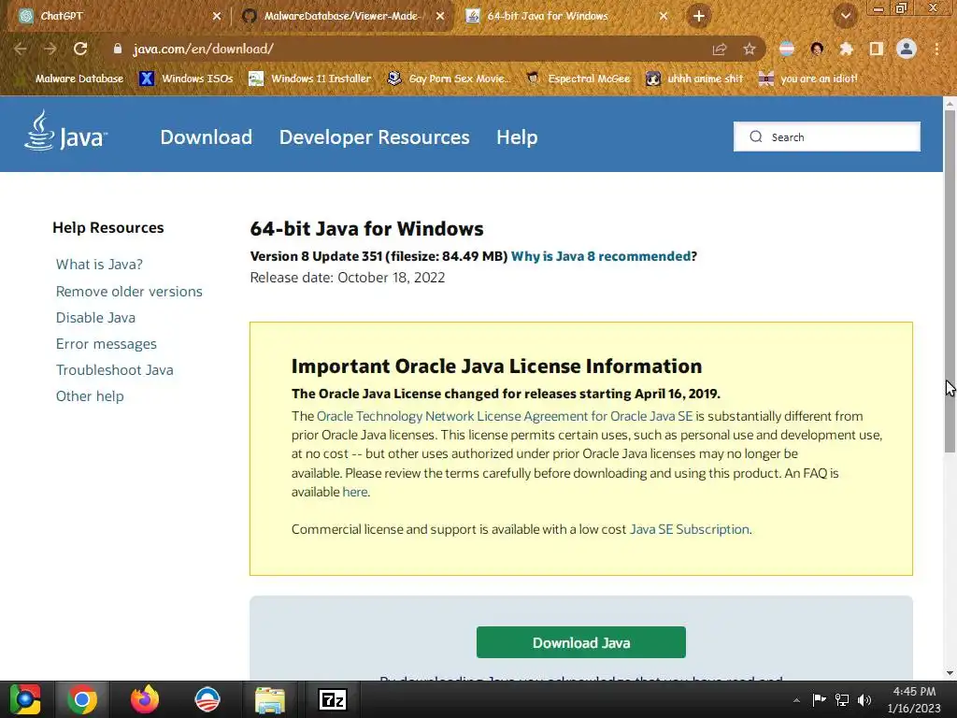Click the green Download Java button
This screenshot has width=957, height=718.
click(581, 642)
